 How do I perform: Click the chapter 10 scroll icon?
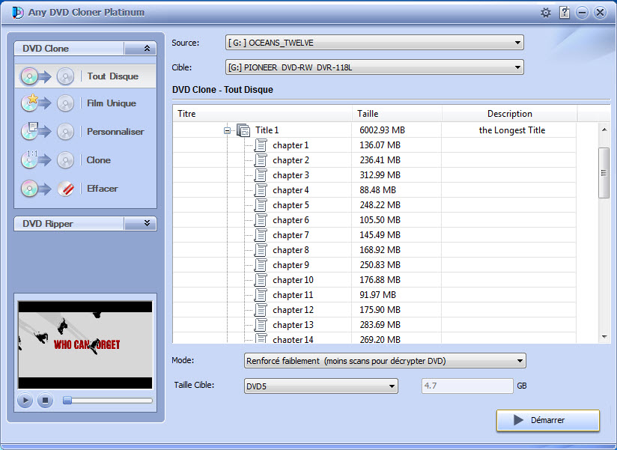coord(261,280)
